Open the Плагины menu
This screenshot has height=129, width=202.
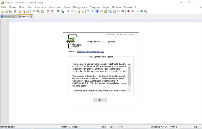click(117, 7)
